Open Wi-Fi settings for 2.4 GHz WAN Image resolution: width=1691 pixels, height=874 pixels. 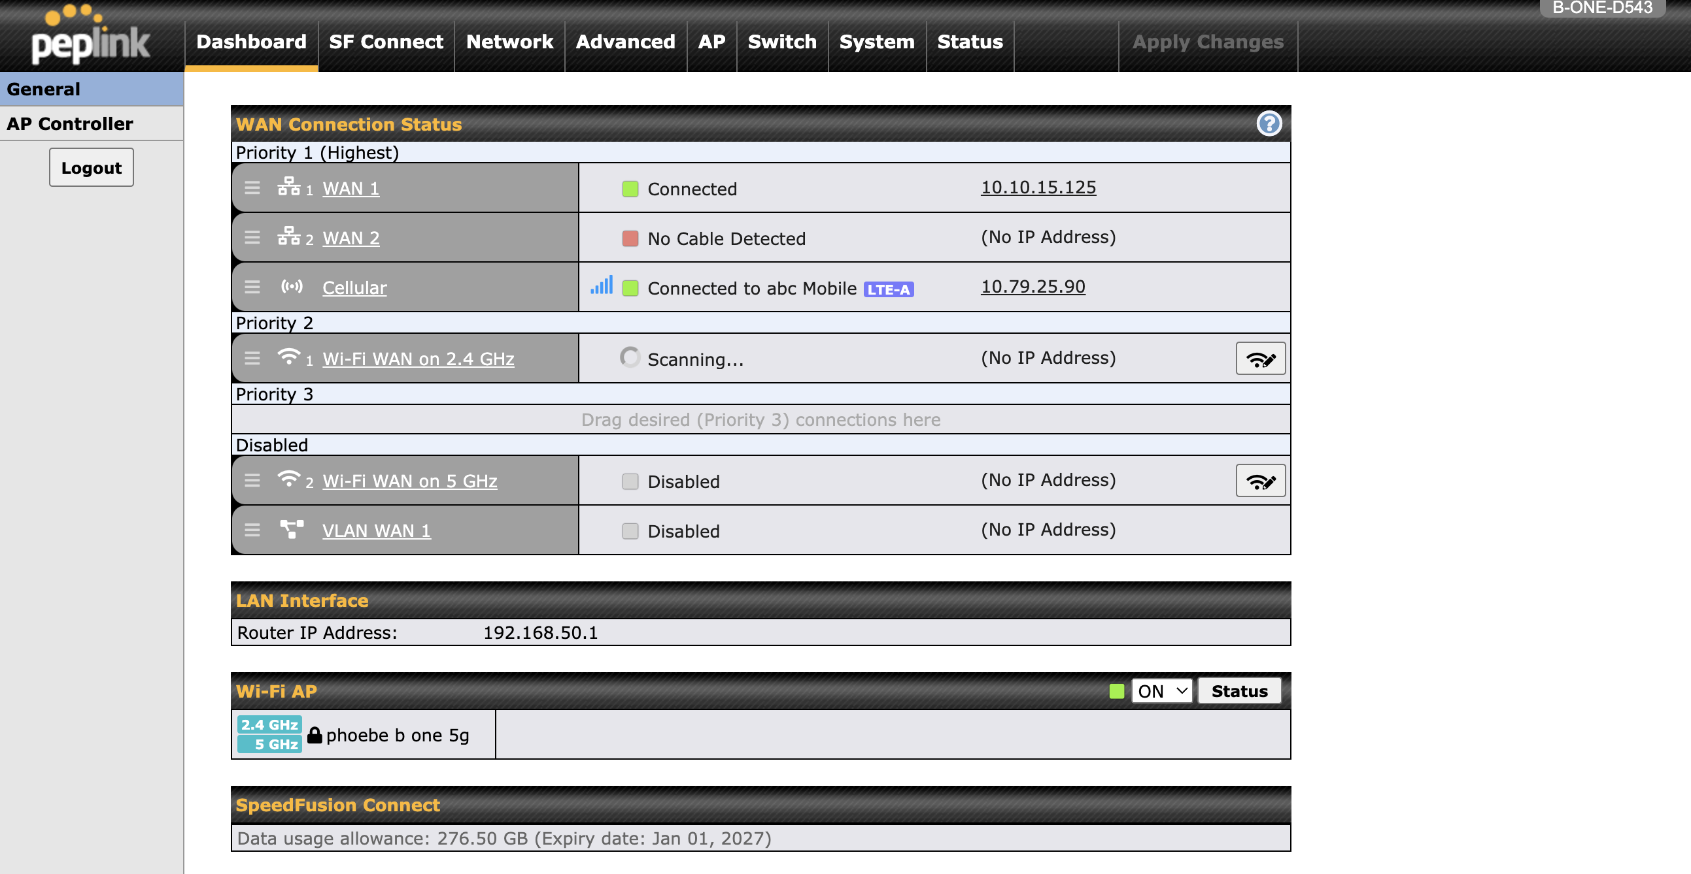[x=1259, y=359]
